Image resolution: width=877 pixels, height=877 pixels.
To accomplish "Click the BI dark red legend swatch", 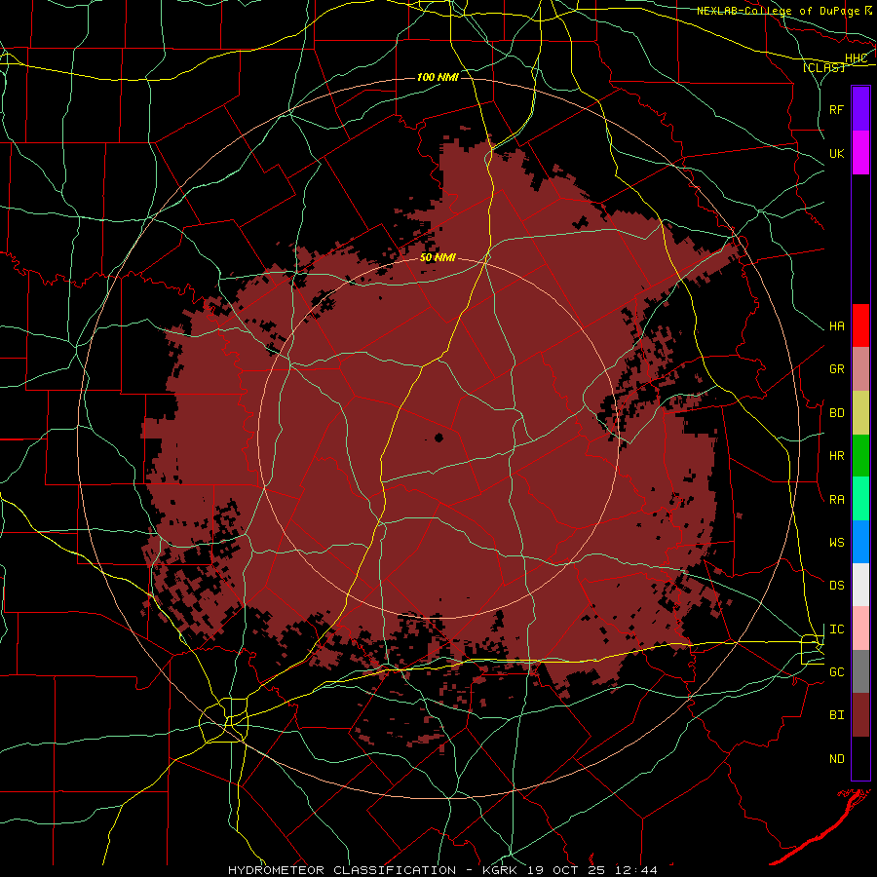I will click(x=860, y=715).
